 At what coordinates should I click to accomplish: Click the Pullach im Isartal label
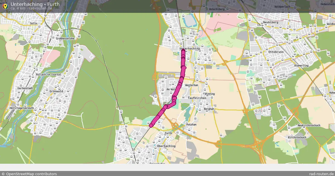pyautogui.click(x=49, y=75)
